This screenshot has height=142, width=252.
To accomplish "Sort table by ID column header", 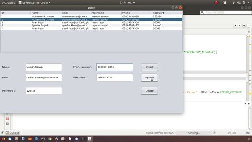I will (16, 13).
